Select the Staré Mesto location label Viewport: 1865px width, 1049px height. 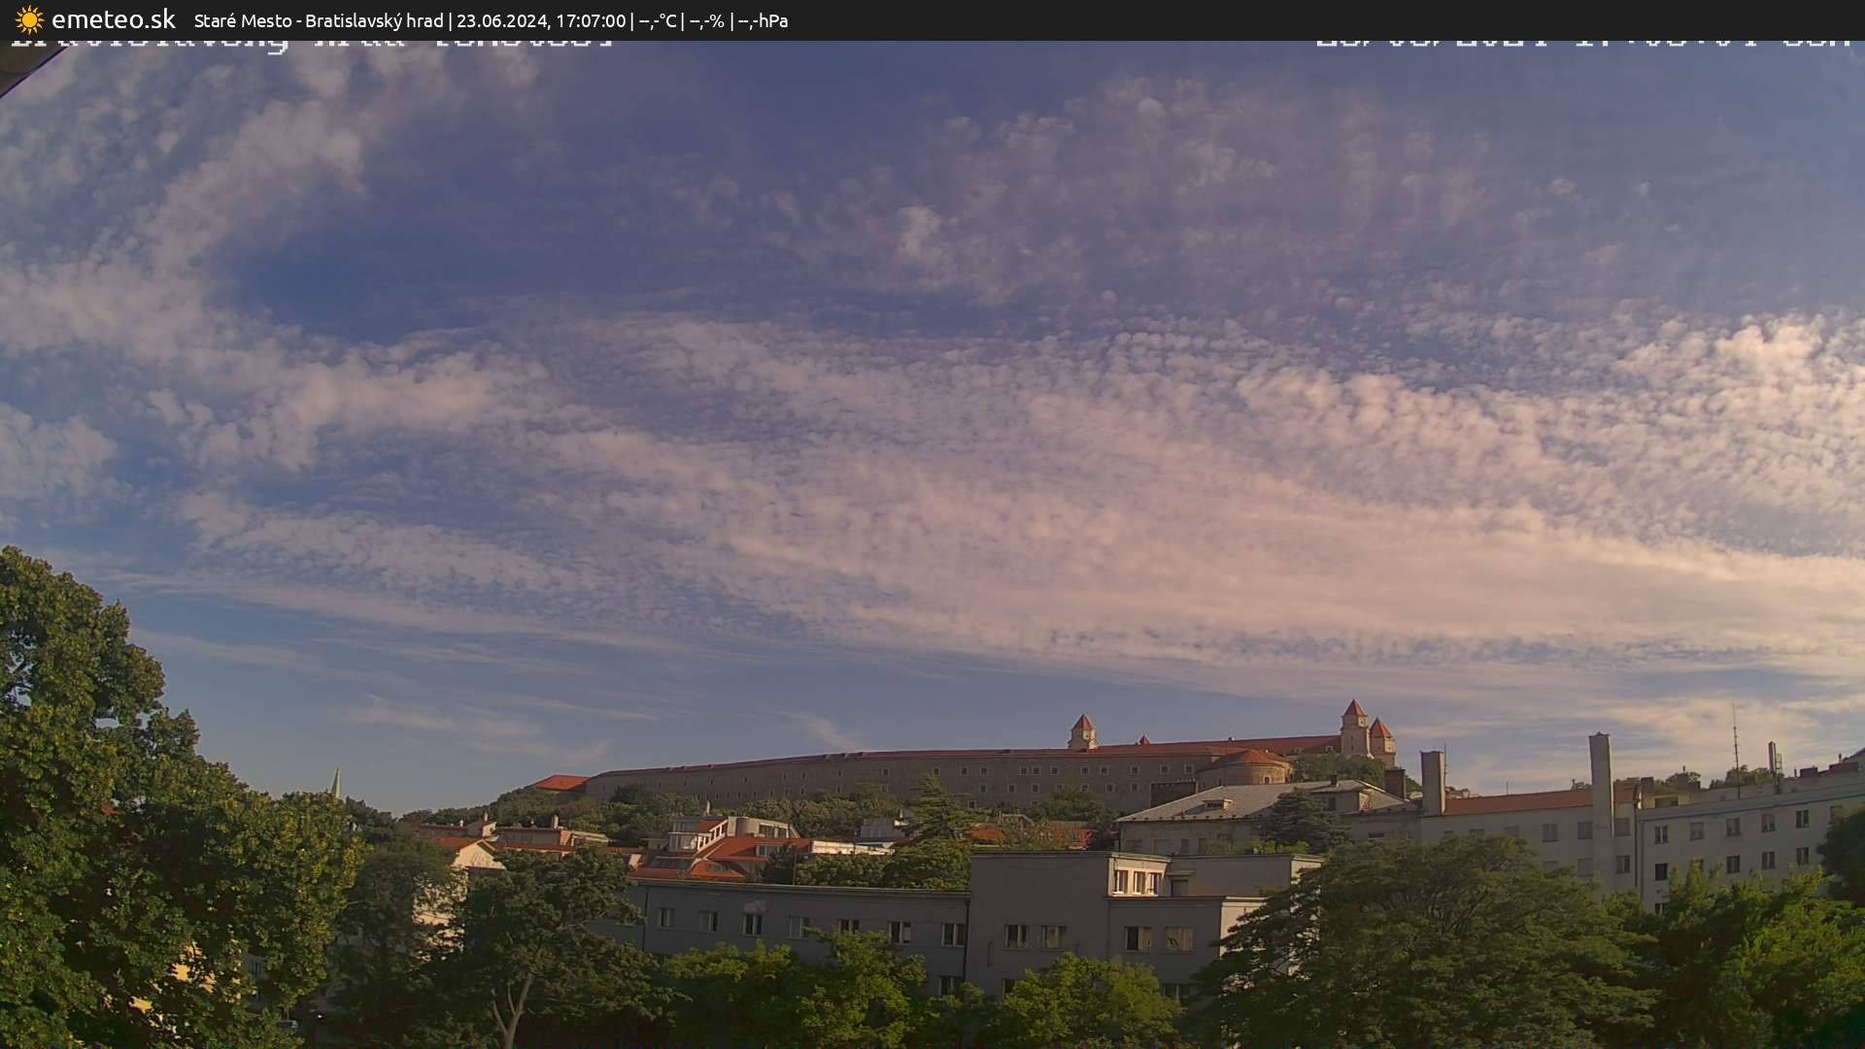pos(243,20)
